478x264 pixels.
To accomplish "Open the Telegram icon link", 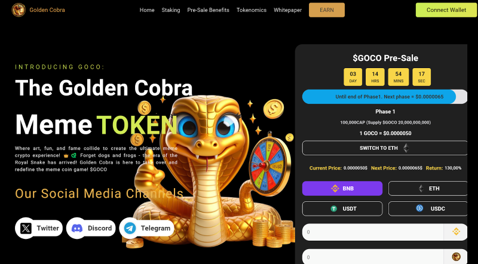I will click(x=130, y=228).
